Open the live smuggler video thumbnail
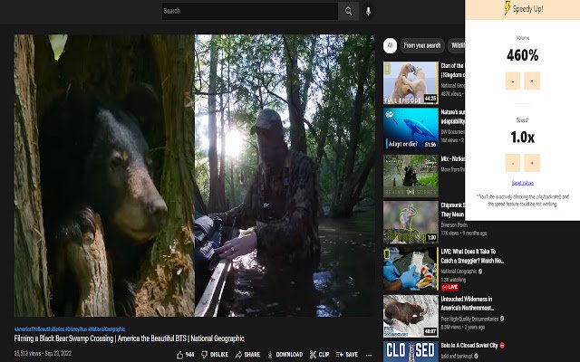This screenshot has height=362, width=580. click(411, 269)
